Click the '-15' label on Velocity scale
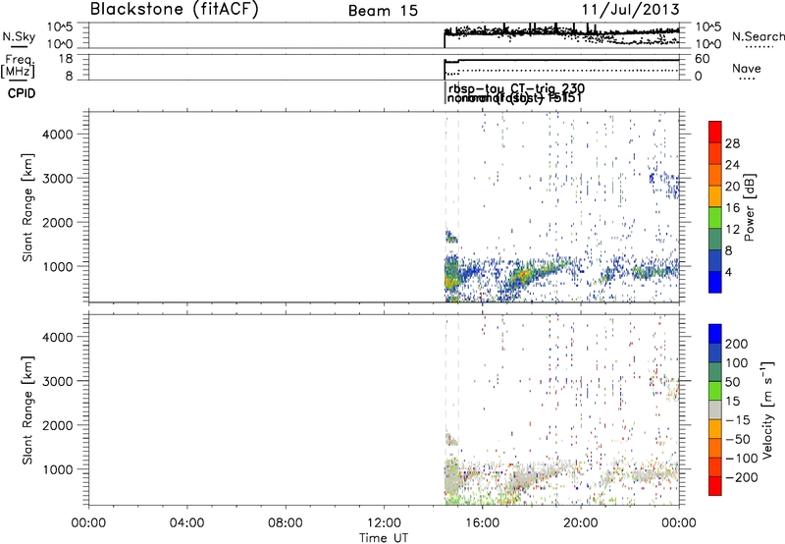Screen dimensions: 785x544 click(x=738, y=420)
